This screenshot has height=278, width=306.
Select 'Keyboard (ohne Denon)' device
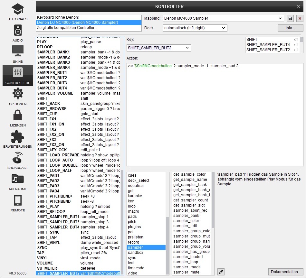[89, 17]
